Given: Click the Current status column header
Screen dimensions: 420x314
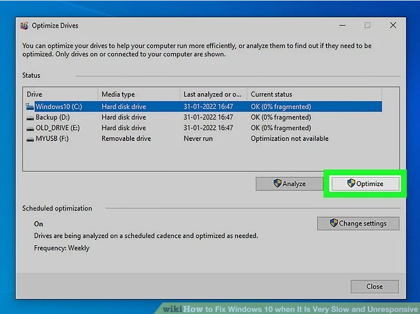Looking at the screenshot, I should (x=314, y=94).
